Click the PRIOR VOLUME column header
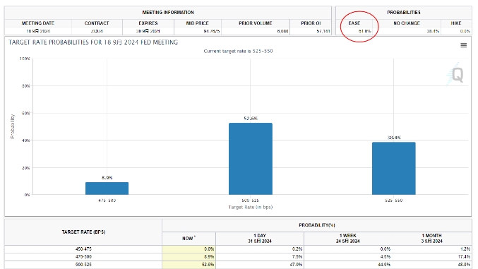The image size is (478, 269). [x=256, y=23]
